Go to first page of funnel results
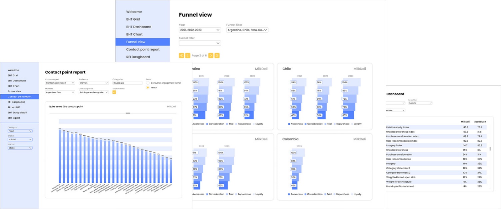The width and height of the screenshot is (501, 209). pos(182,55)
